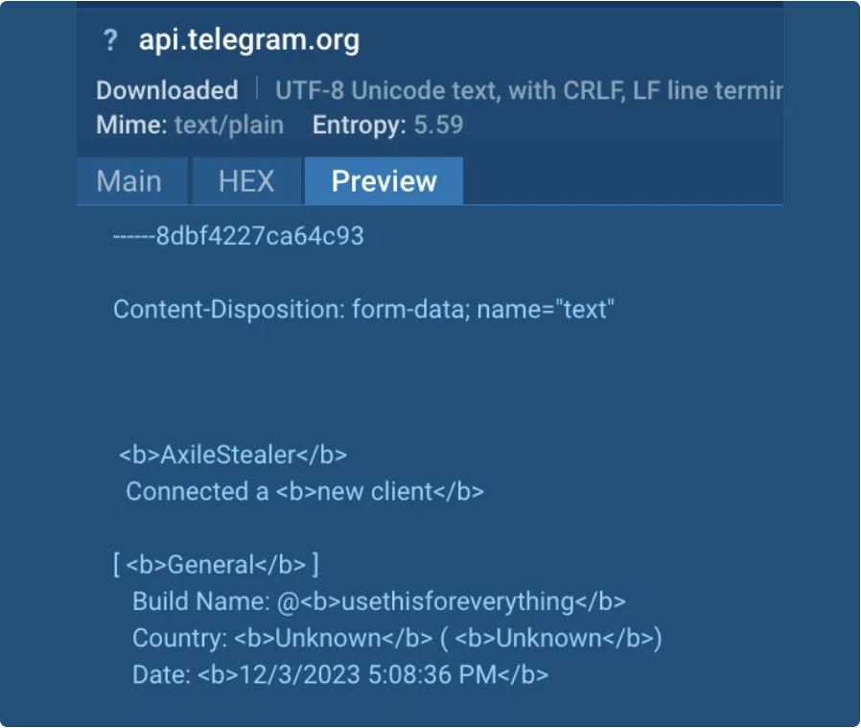The width and height of the screenshot is (861, 728).
Task: Switch to the Main tab
Action: click(129, 181)
